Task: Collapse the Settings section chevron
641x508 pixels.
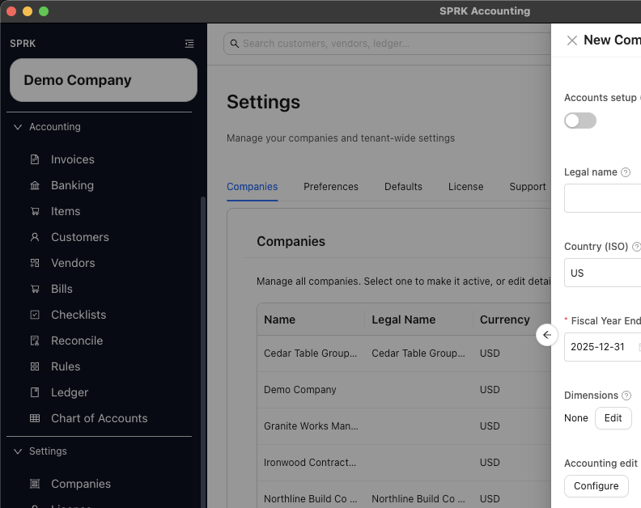Action: click(x=18, y=451)
